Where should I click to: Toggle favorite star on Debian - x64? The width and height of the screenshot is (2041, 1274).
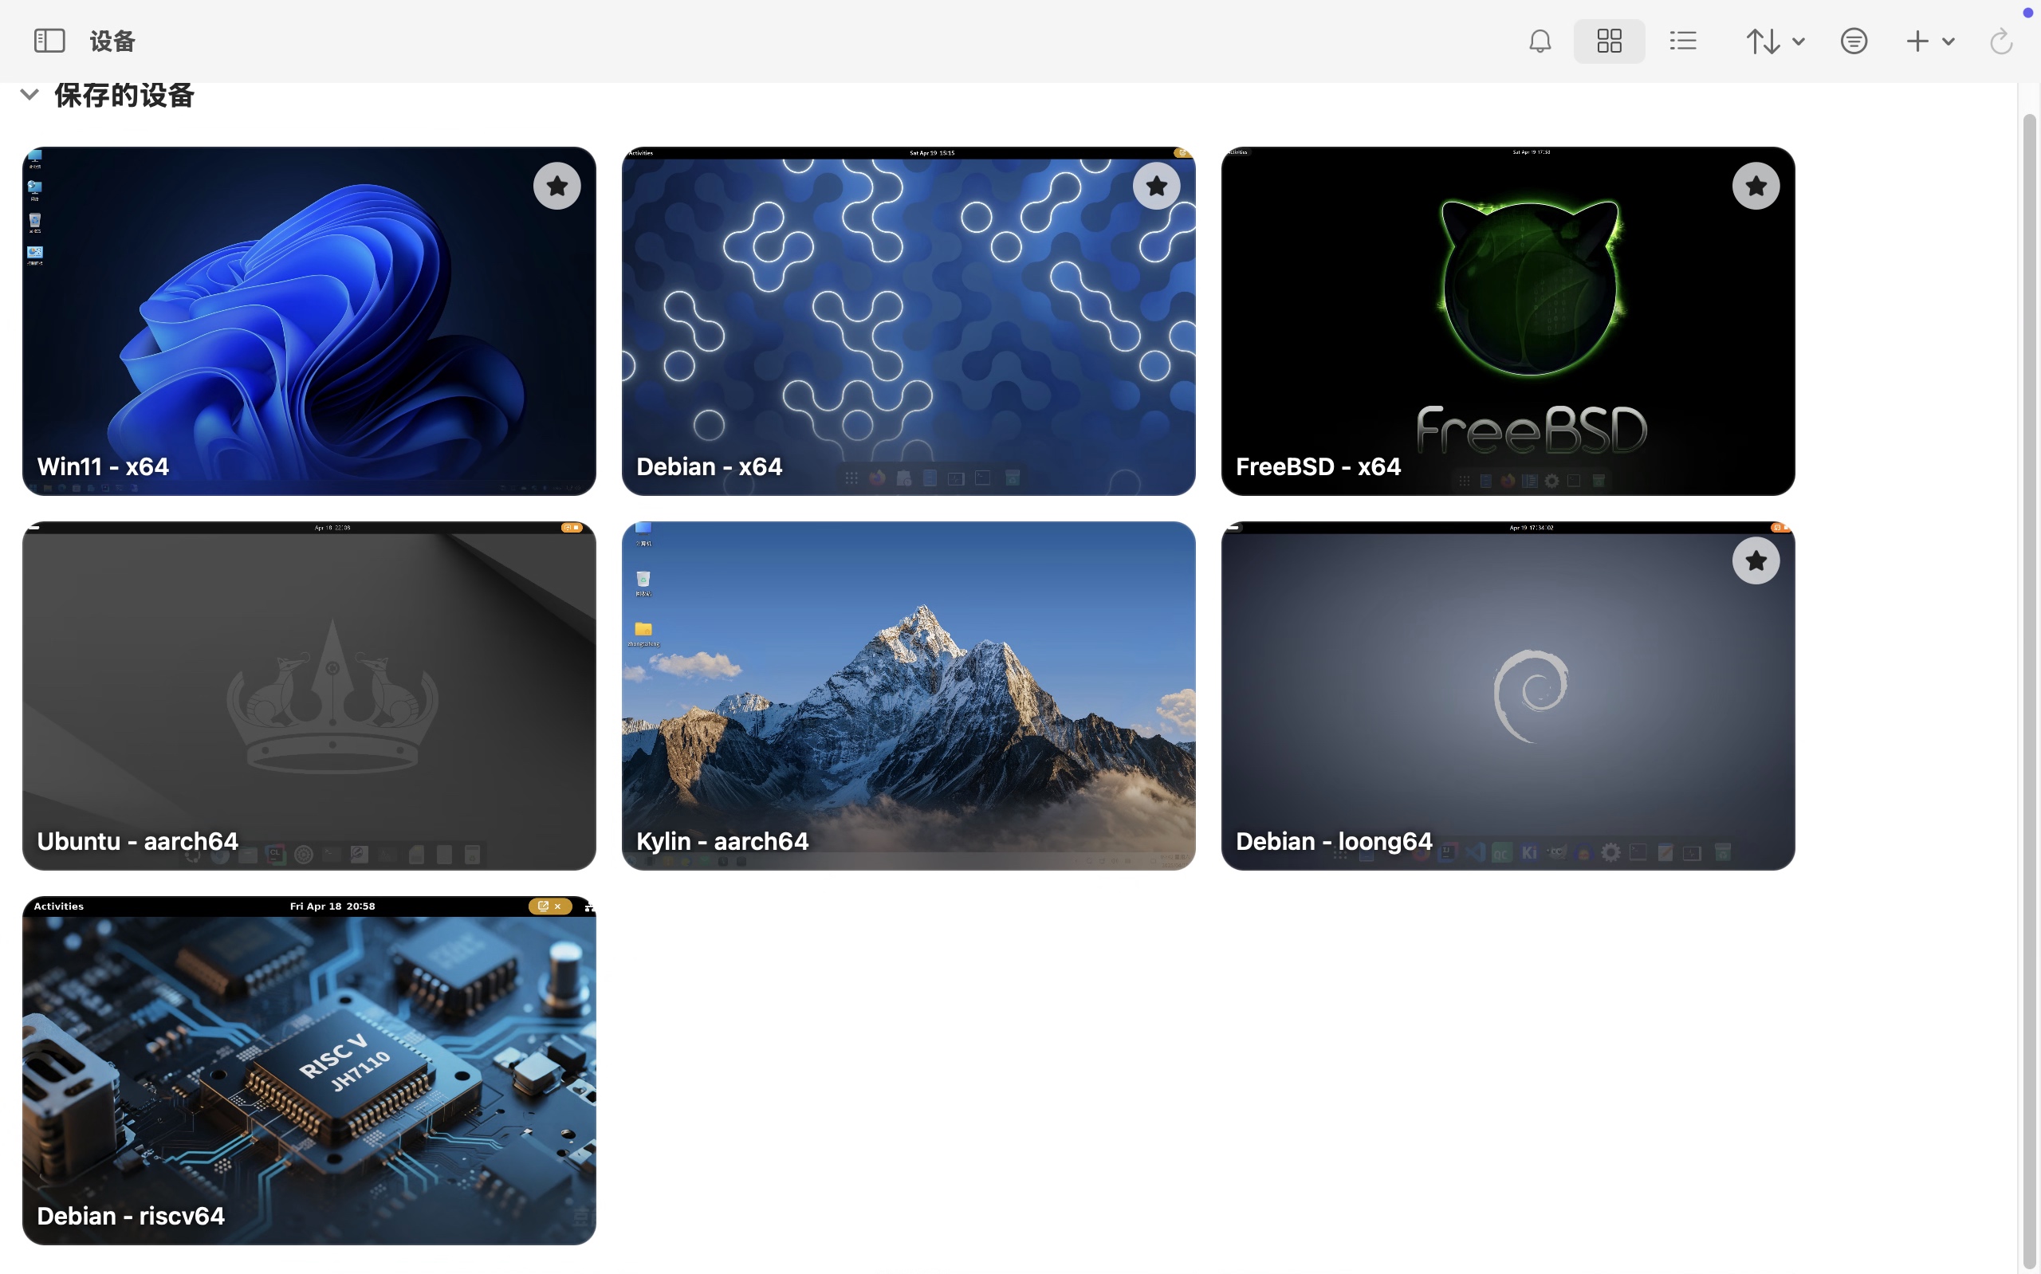coord(1157,186)
